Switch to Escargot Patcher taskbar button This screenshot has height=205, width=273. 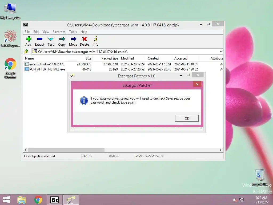71,200
